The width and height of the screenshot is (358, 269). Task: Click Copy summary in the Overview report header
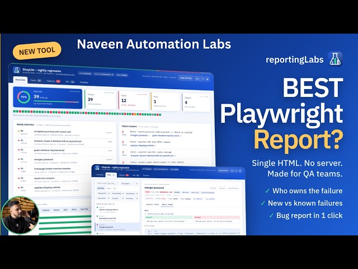[186, 78]
